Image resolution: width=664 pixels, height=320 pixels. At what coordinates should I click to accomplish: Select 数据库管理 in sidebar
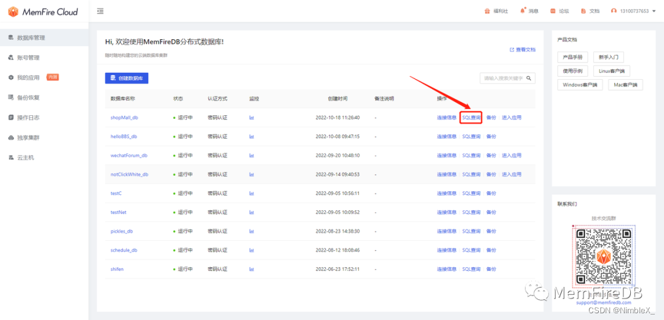click(44, 38)
